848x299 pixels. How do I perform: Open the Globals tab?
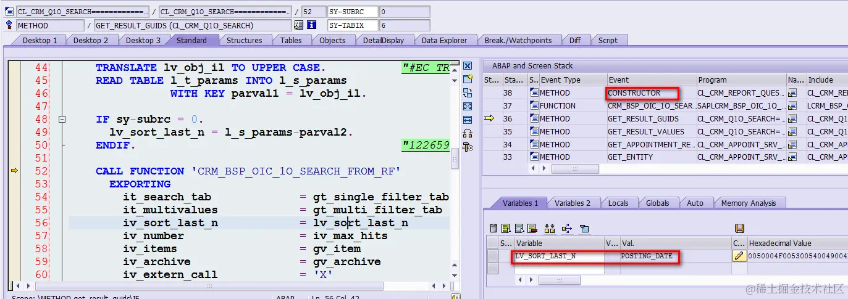pos(658,203)
